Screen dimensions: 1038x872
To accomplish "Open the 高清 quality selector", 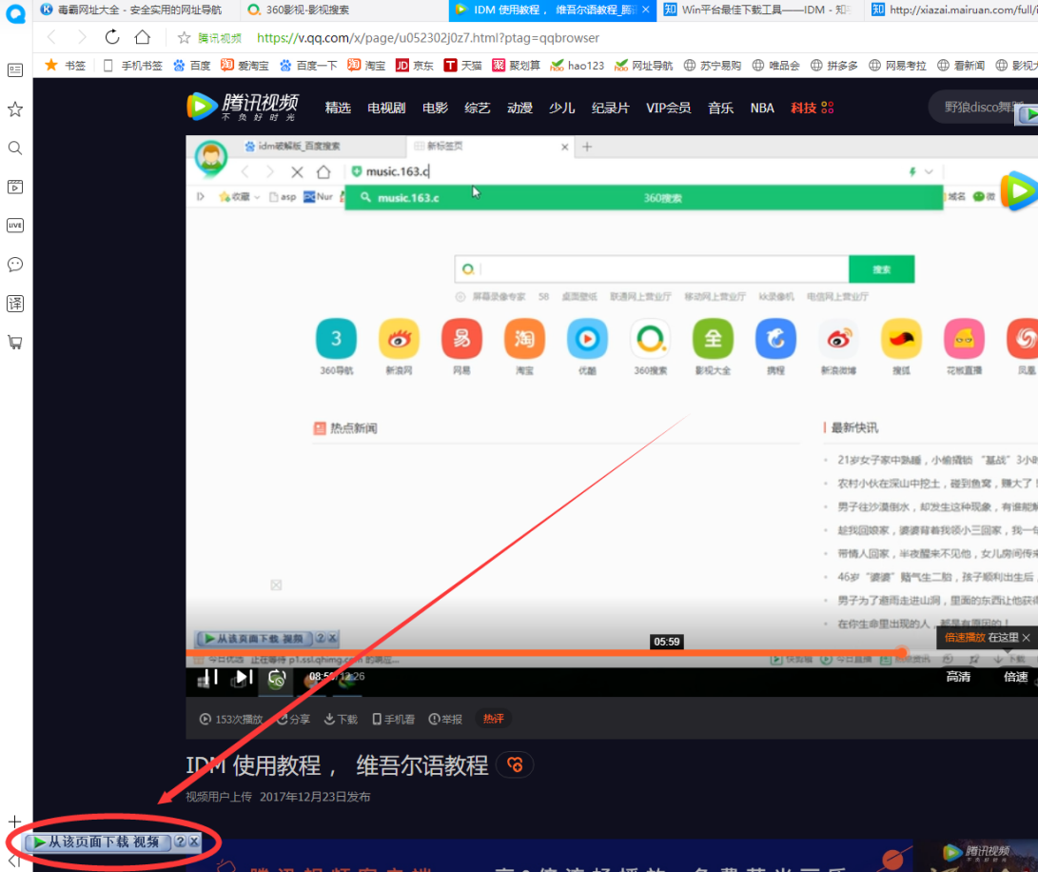I will pyautogui.click(x=958, y=677).
